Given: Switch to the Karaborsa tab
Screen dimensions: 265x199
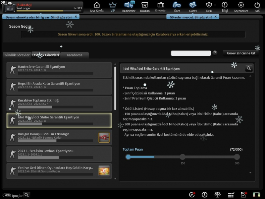Looking at the screenshot, I should [x=74, y=55].
